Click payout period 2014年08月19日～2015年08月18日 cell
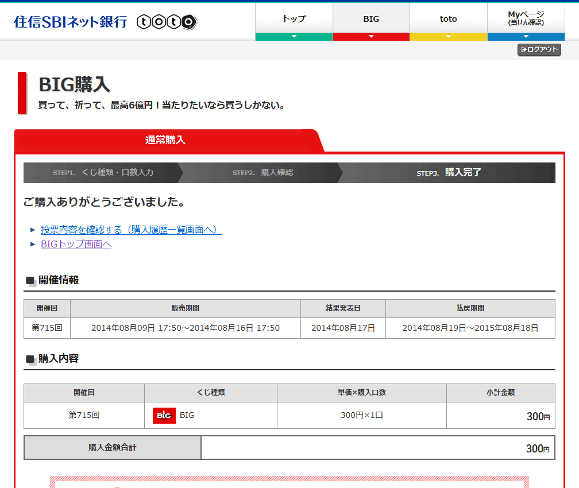This screenshot has height=488, width=579. (x=470, y=328)
